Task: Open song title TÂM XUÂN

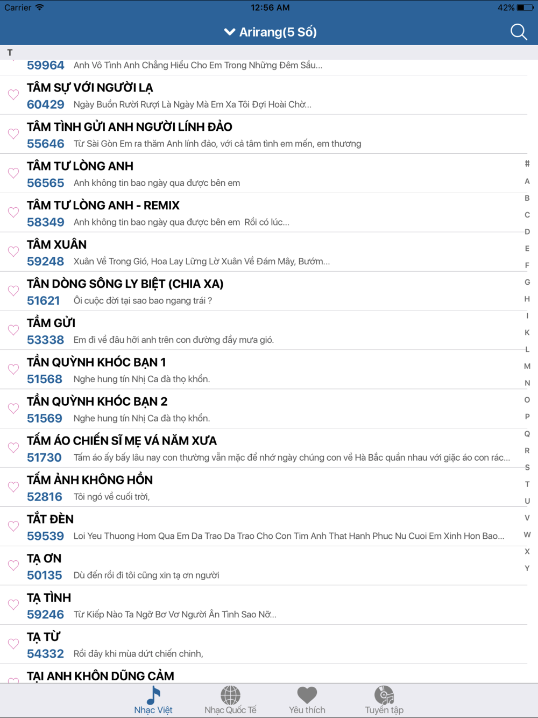Action: tap(57, 244)
